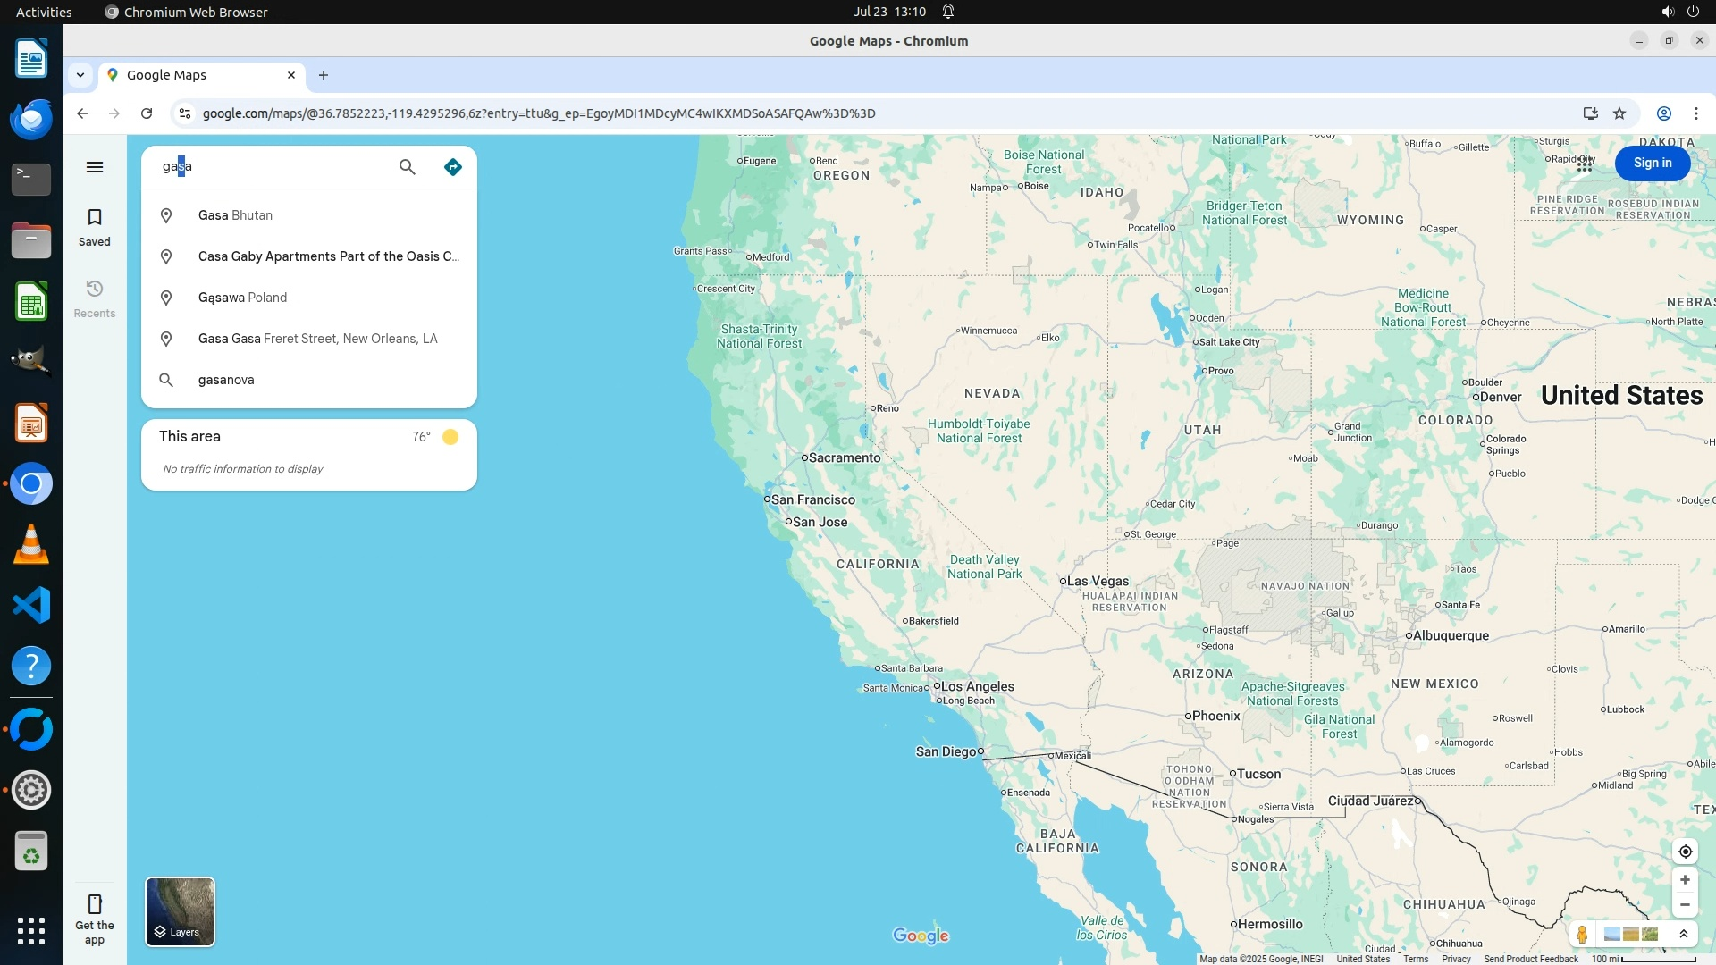This screenshot has height=965, width=1716.
Task: Activate the Pegman Street View icon
Action: pos(1582,935)
